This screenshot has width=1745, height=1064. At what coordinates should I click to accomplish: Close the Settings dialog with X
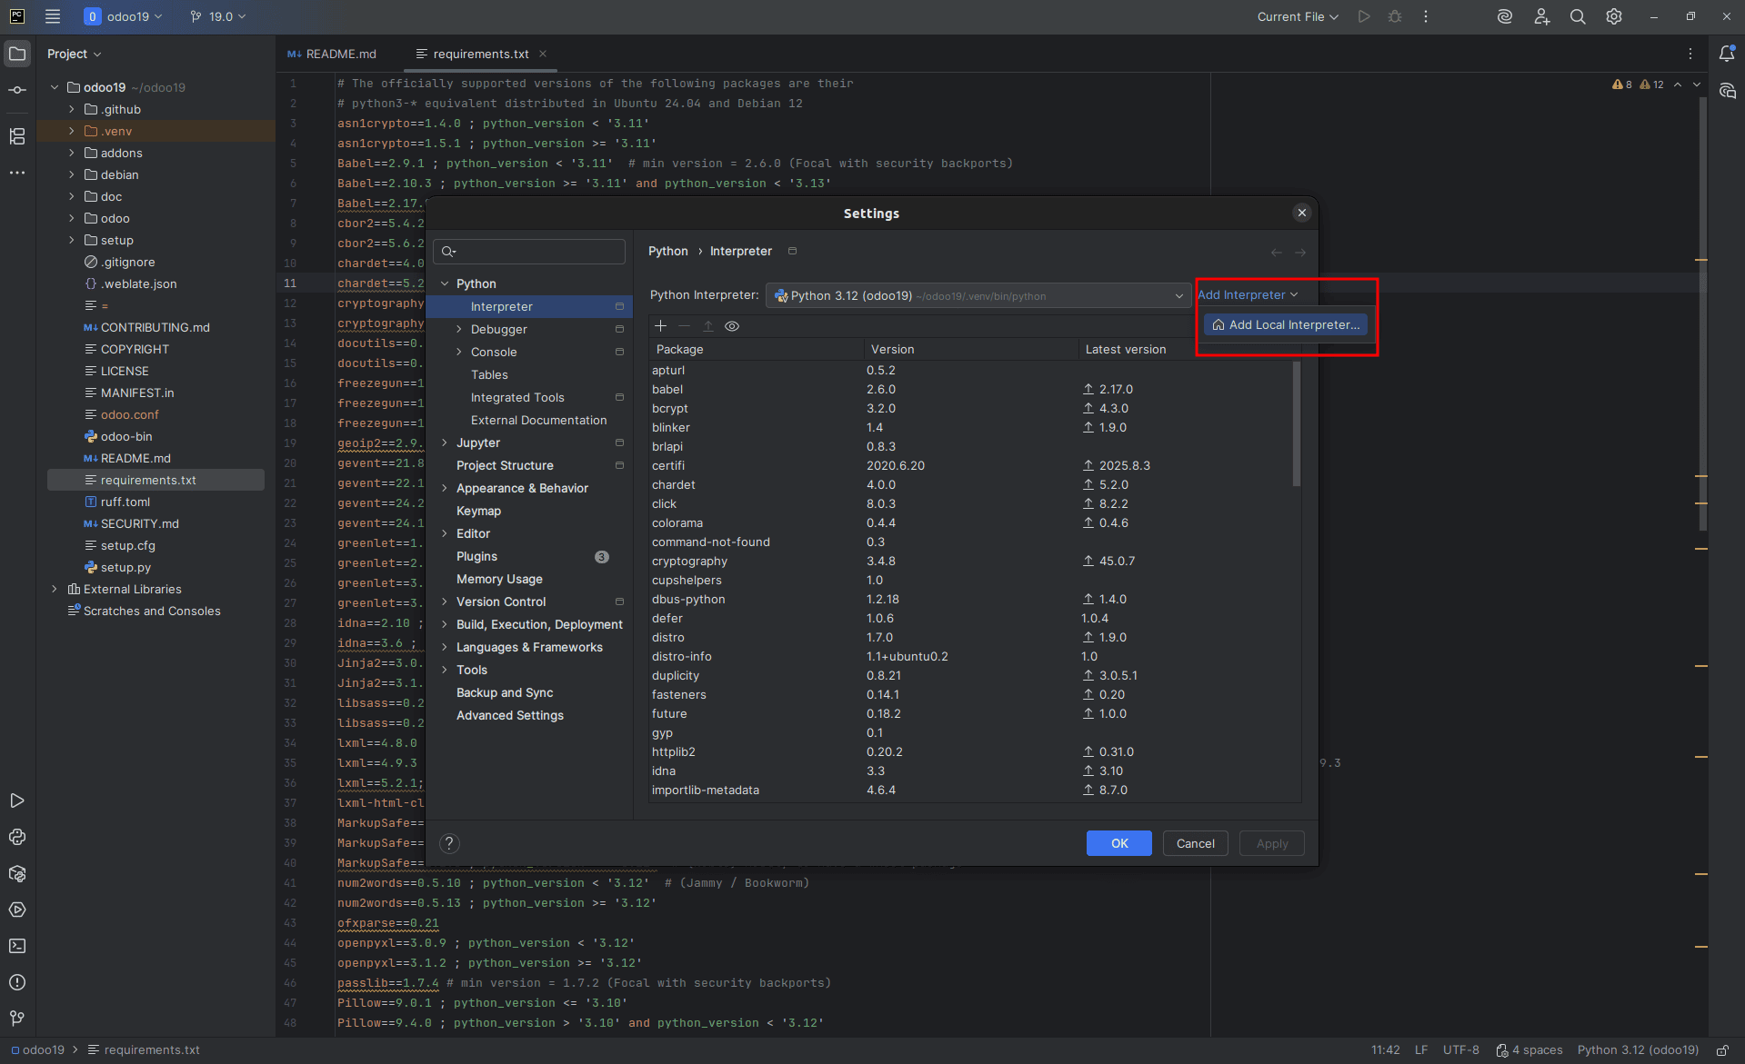click(1302, 213)
